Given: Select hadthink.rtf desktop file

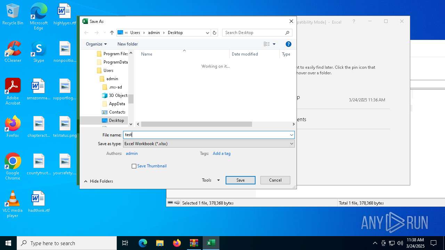Looking at the screenshot, I should pyautogui.click(x=39, y=202).
